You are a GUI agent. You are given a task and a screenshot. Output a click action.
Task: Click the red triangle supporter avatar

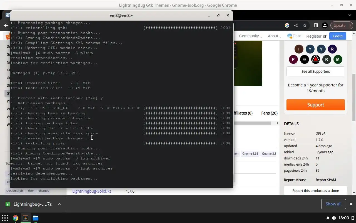[x=315, y=59]
